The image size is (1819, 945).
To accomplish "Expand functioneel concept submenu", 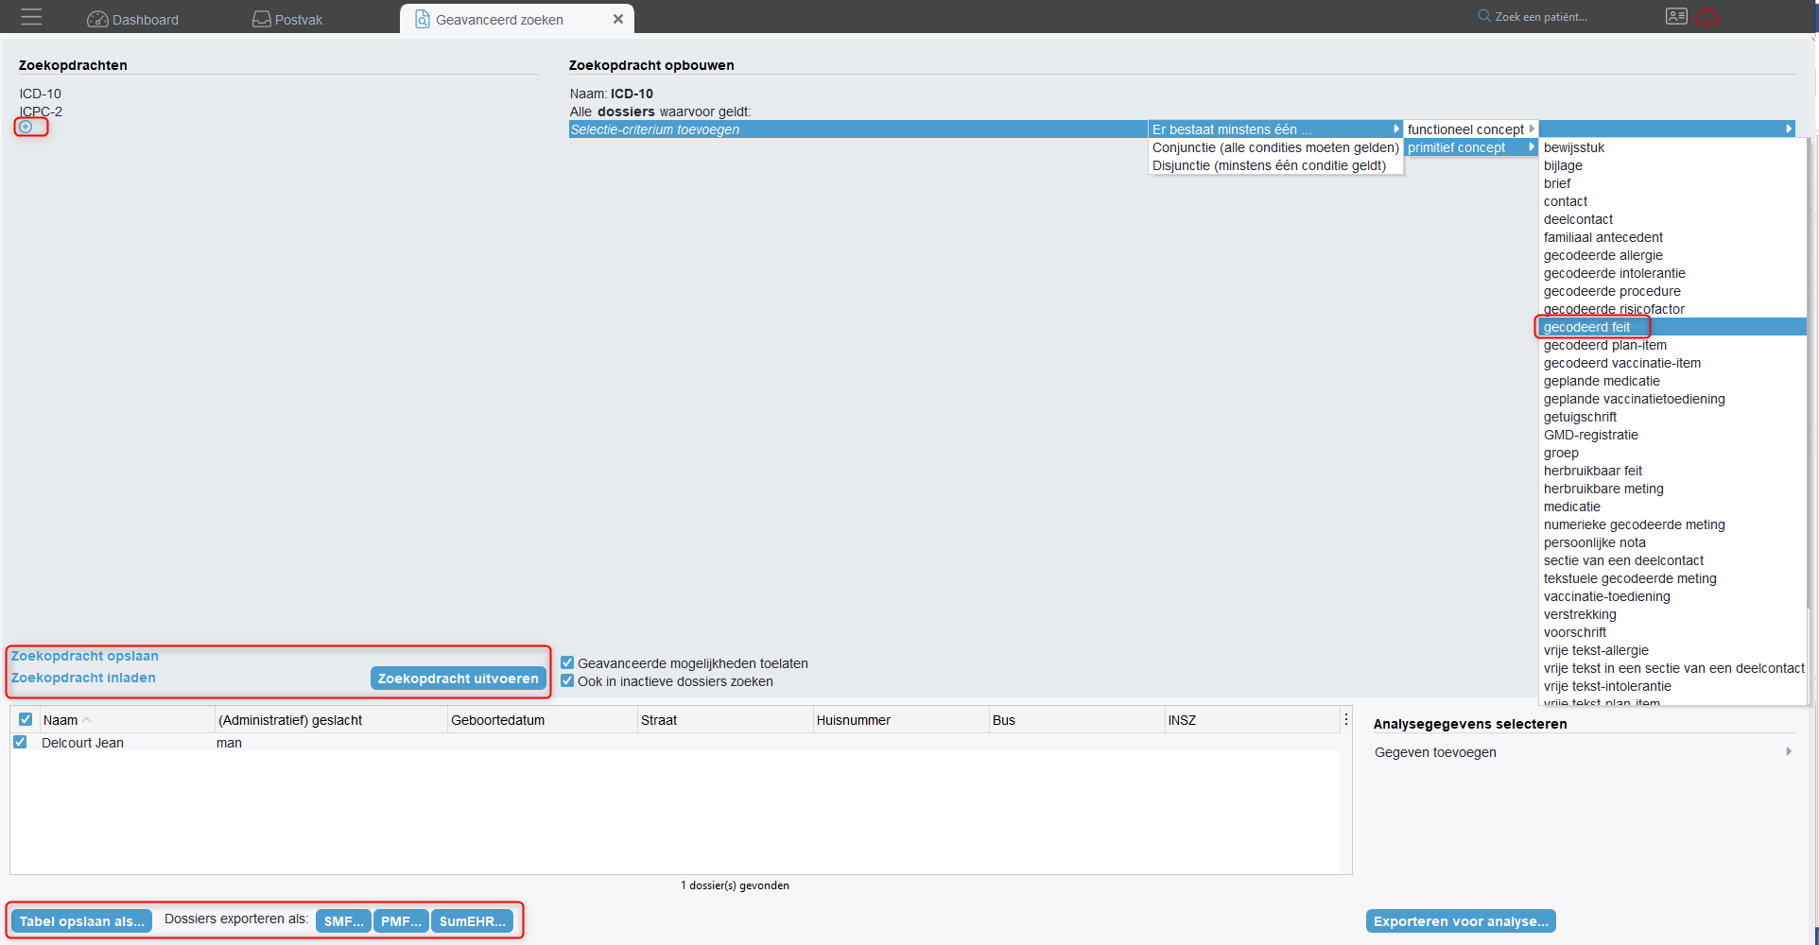I will pyautogui.click(x=1471, y=129).
